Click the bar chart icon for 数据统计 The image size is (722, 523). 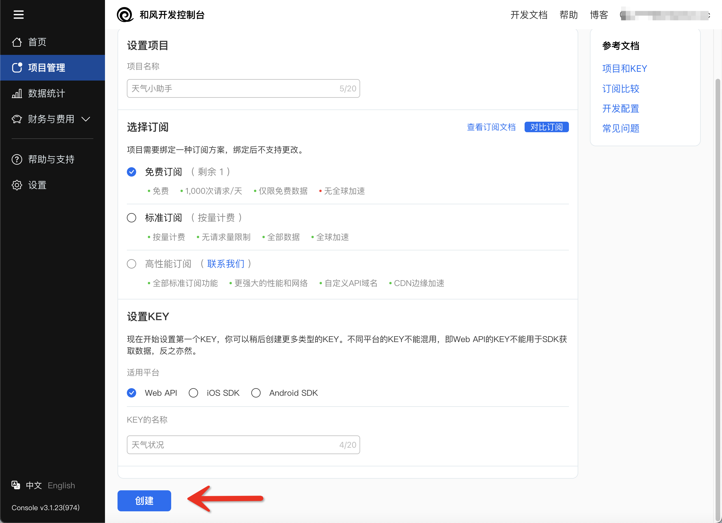(x=17, y=93)
